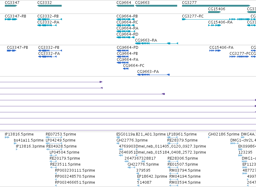
Task: Select the CG9663-RA transcript label
Action: pos(146,40)
